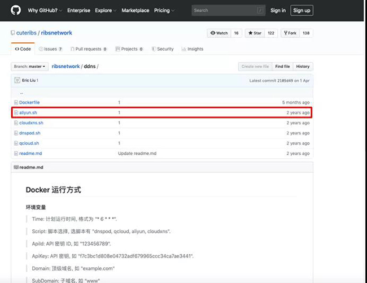Open the commit message '1' for aliyun.sh
Image resolution: width=367 pixels, height=283 pixels.
[119, 112]
